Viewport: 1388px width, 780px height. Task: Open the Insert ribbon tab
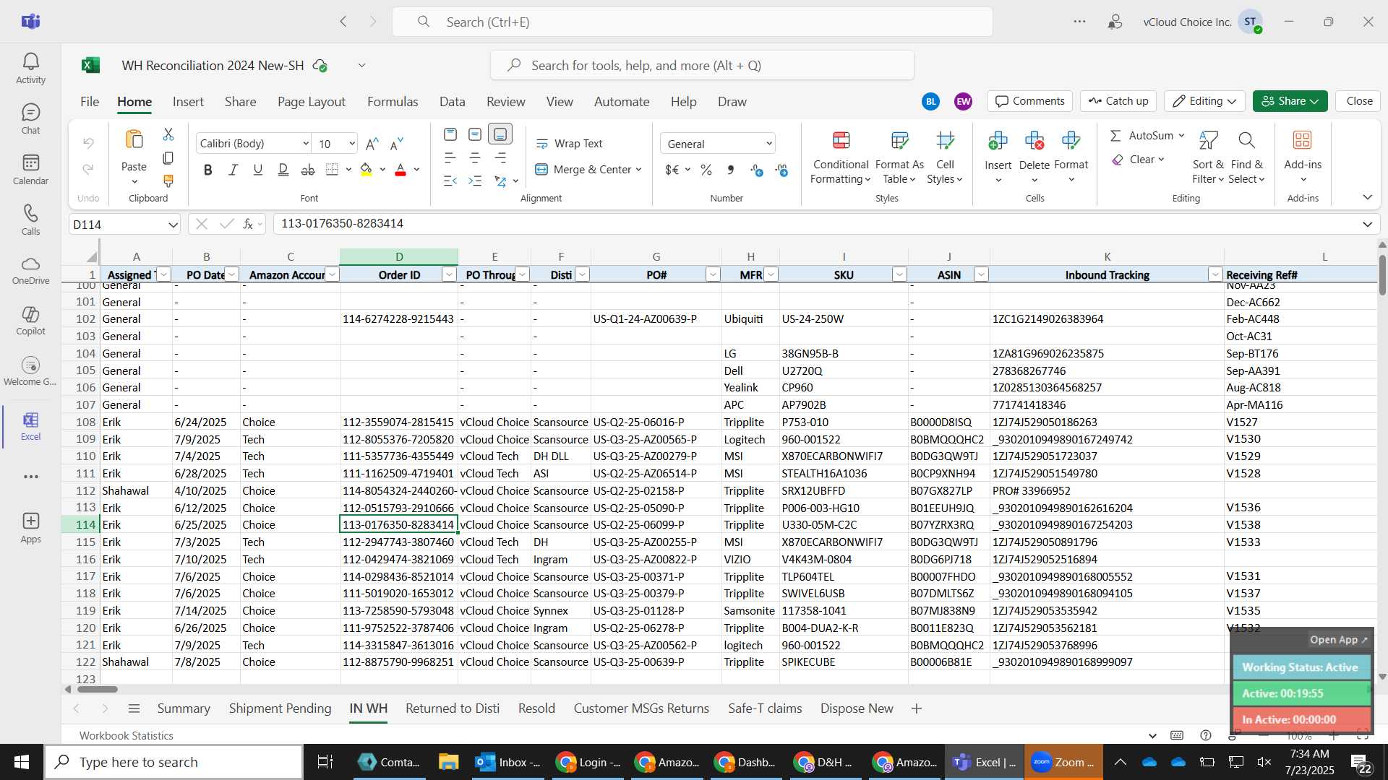click(188, 102)
